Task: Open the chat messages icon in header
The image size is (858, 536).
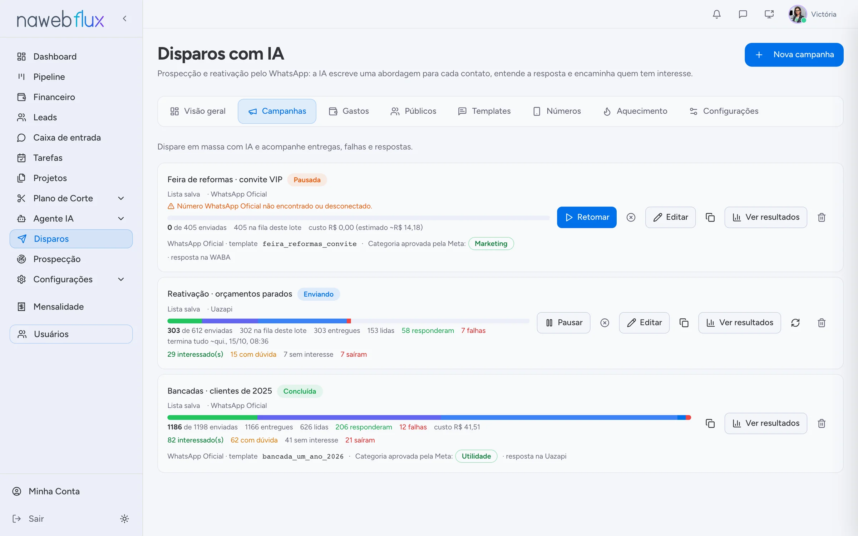Action: pos(743,14)
